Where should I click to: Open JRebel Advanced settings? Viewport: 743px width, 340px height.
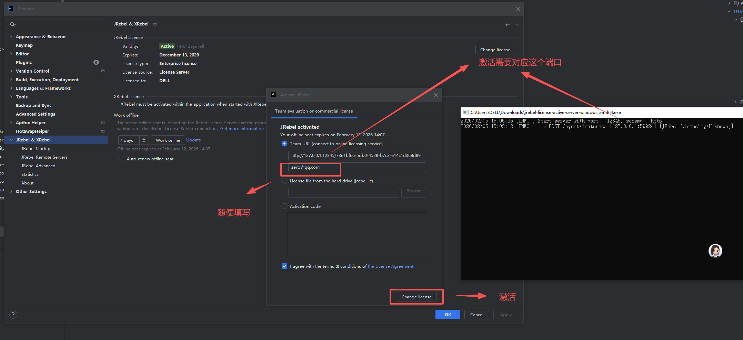point(38,166)
